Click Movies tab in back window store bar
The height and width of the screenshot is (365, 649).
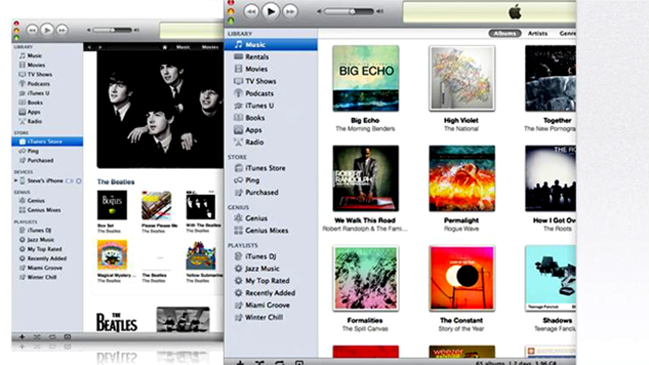click(210, 47)
